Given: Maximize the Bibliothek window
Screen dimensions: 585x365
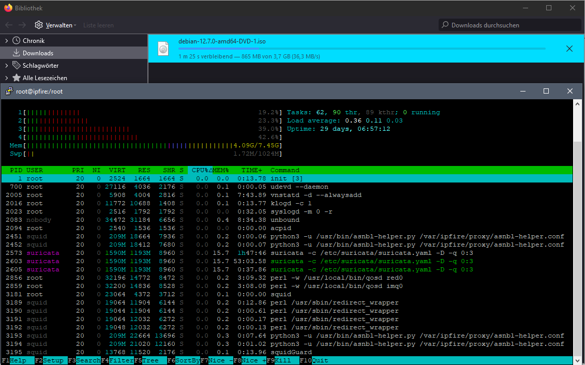Looking at the screenshot, I should pyautogui.click(x=549, y=8).
